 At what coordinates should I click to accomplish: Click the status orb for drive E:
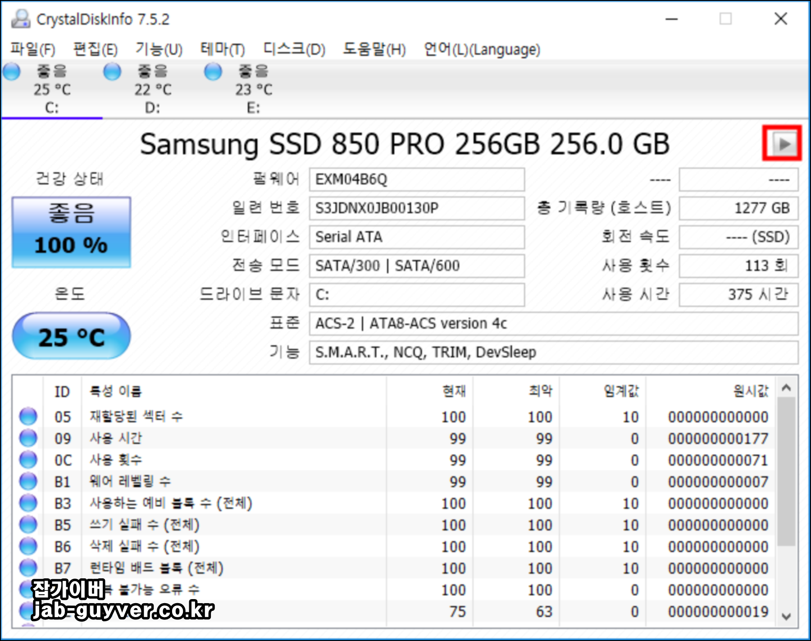pos(213,71)
